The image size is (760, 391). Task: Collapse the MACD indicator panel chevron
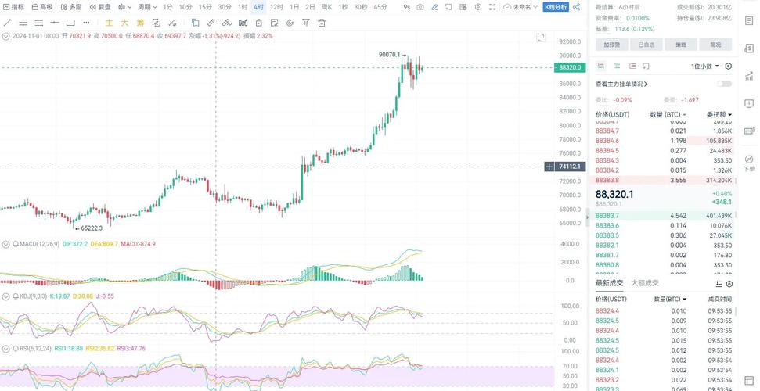[x=5, y=244]
